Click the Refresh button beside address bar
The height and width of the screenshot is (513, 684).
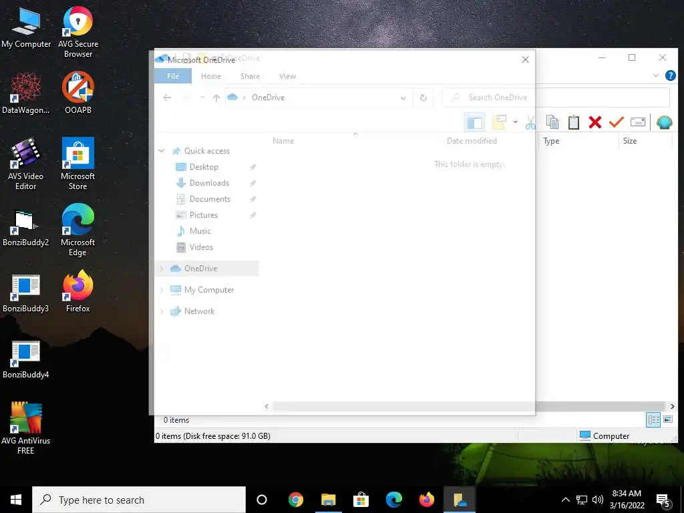tap(423, 98)
